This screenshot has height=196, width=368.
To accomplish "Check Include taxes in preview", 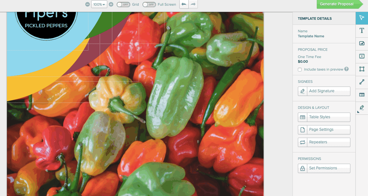I will pos(299,69).
